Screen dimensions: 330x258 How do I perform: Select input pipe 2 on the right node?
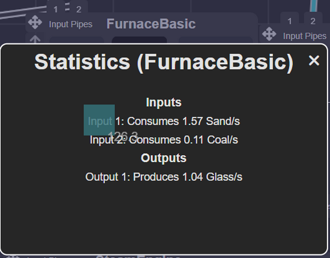(313, 21)
